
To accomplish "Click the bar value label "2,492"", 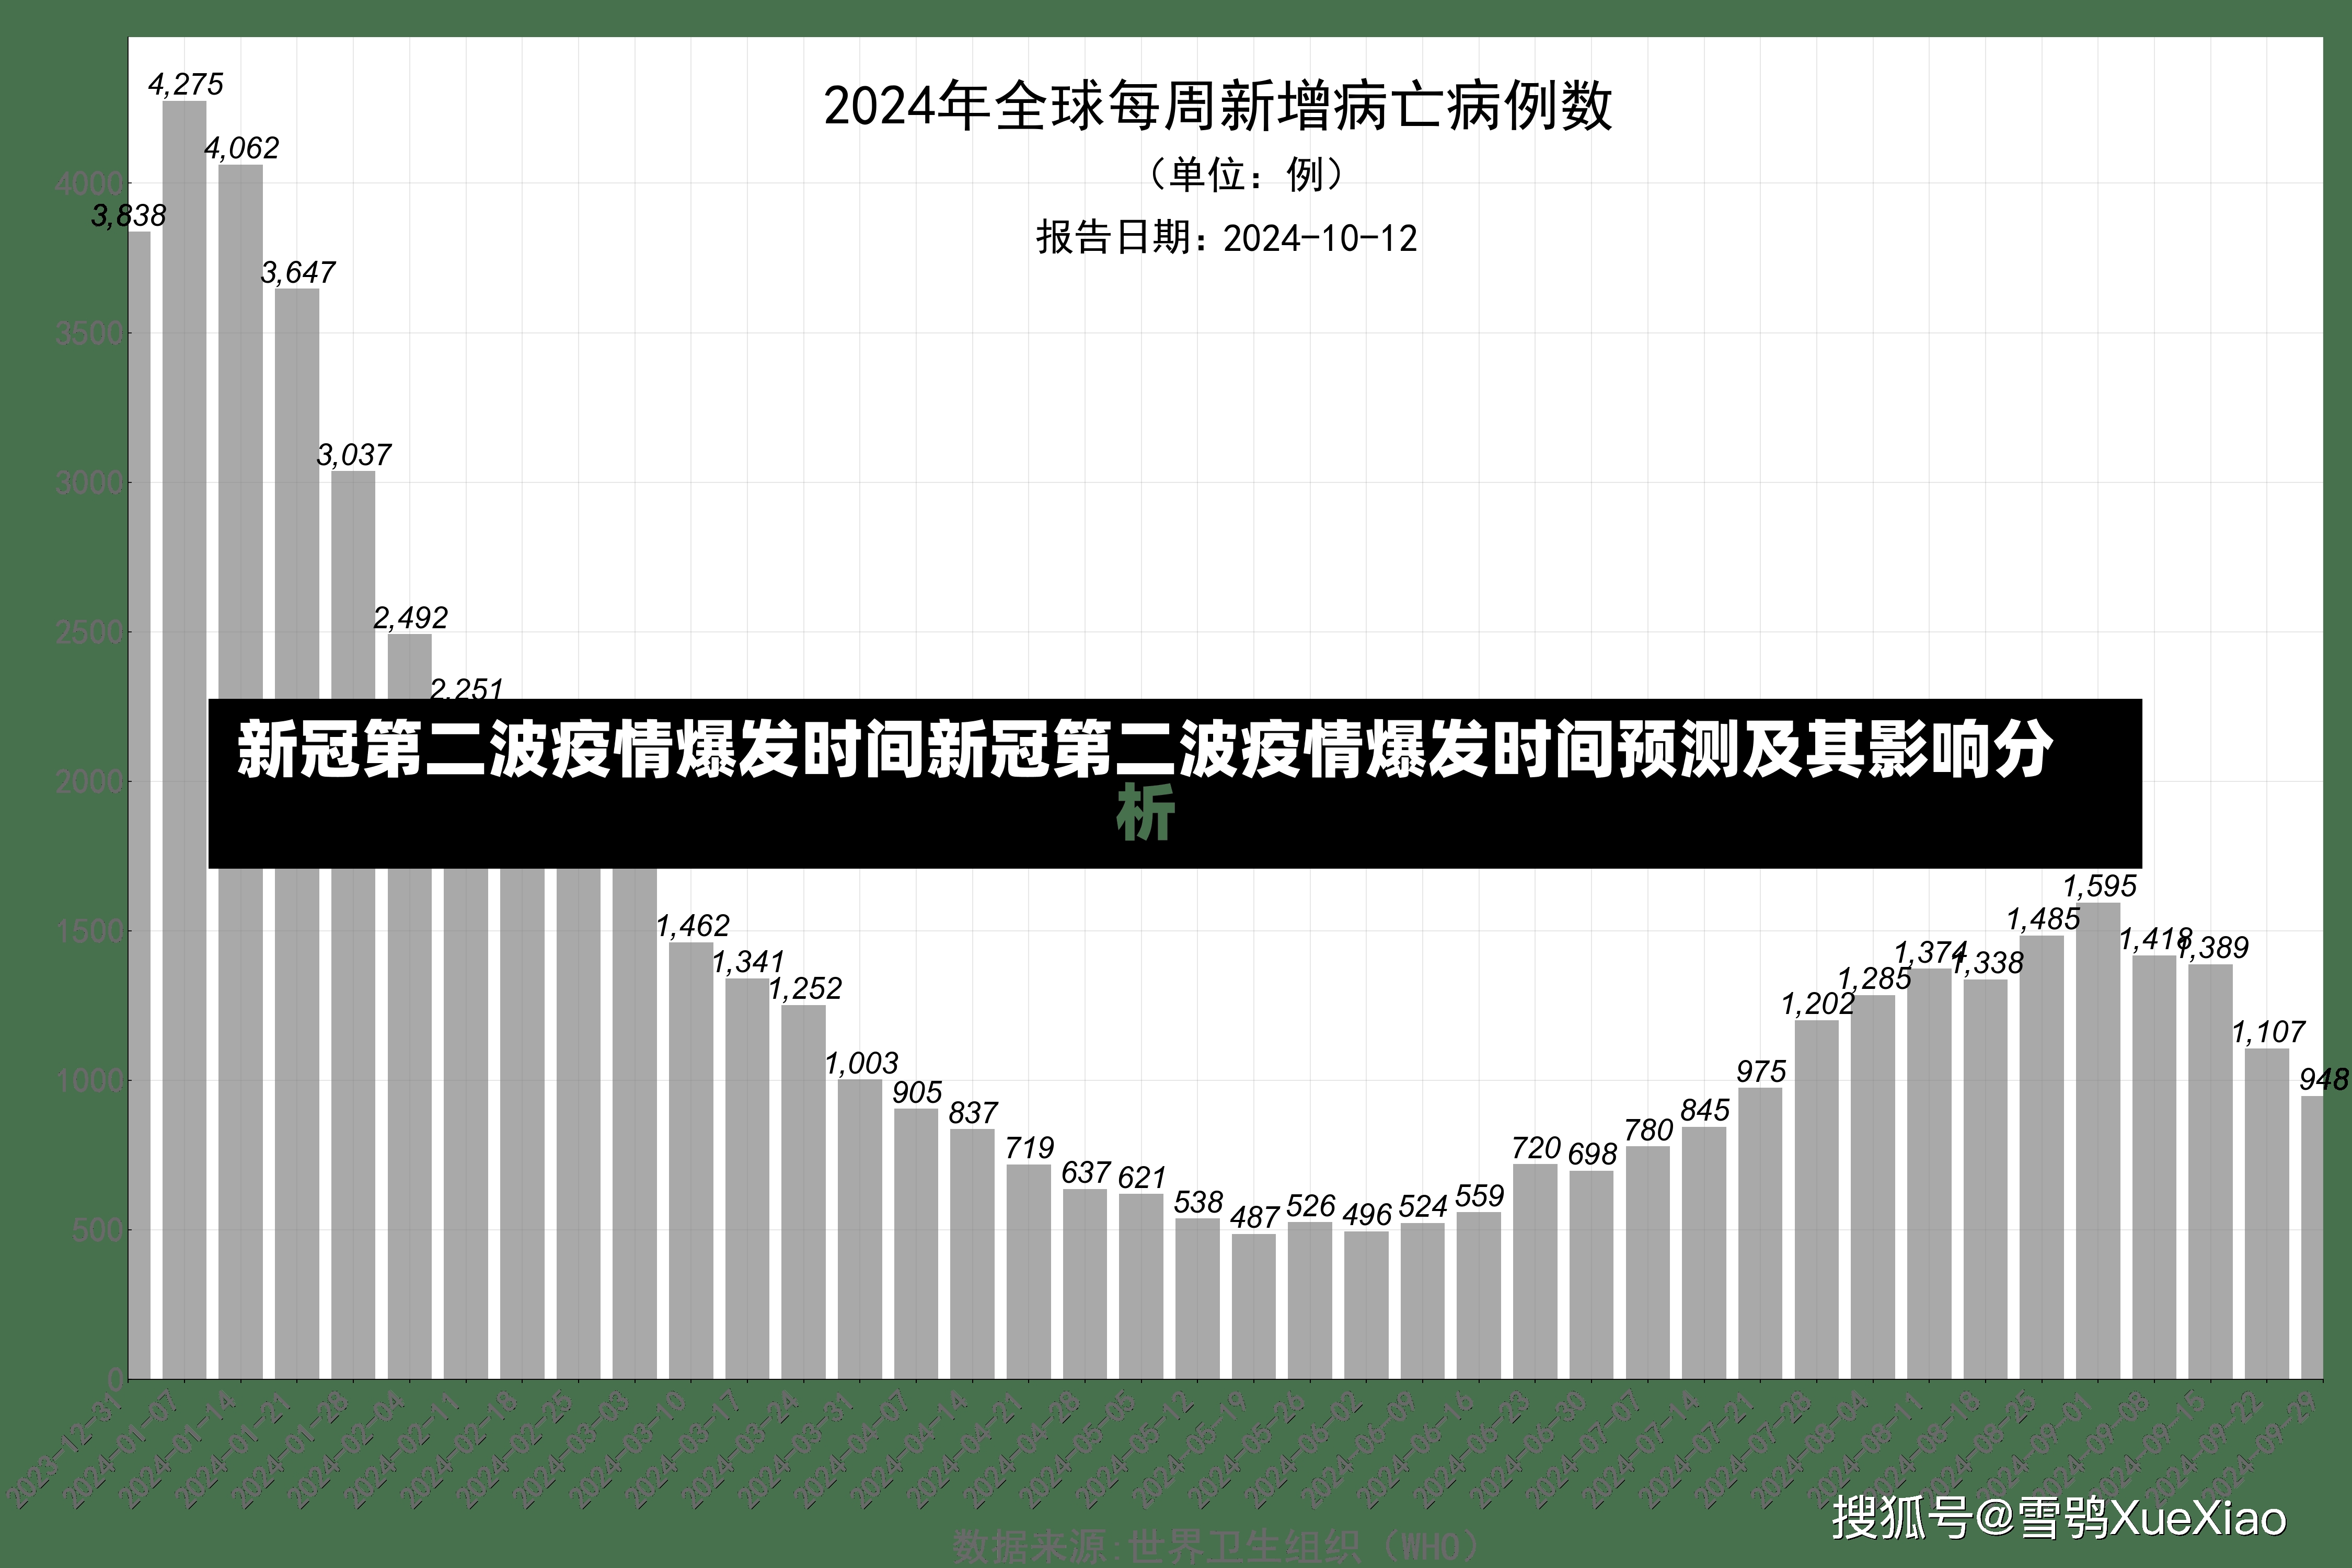I will [x=411, y=617].
